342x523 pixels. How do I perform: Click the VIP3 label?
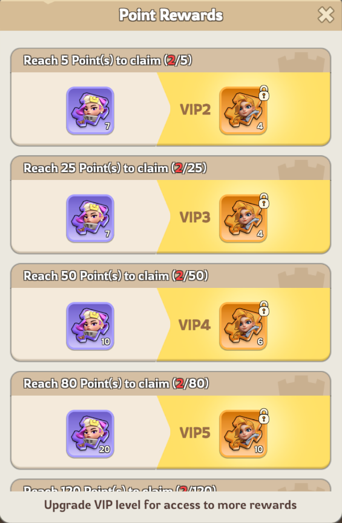(195, 217)
